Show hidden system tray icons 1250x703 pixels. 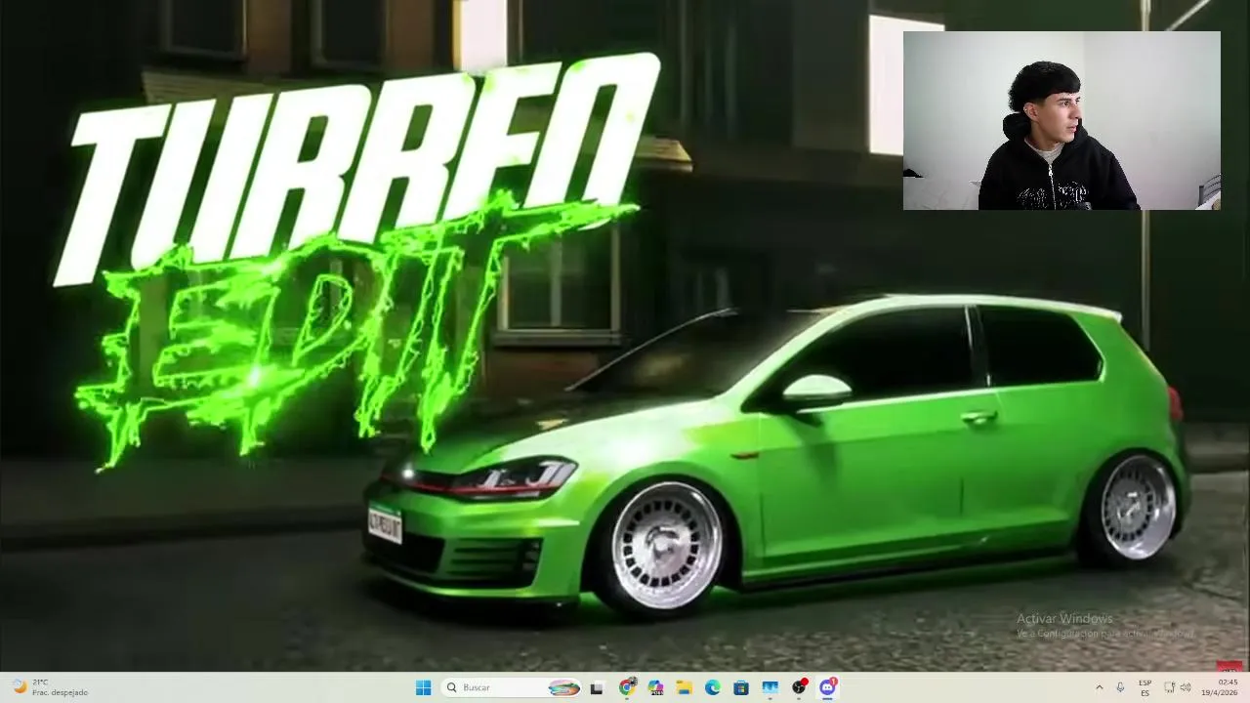pyautogui.click(x=1099, y=687)
